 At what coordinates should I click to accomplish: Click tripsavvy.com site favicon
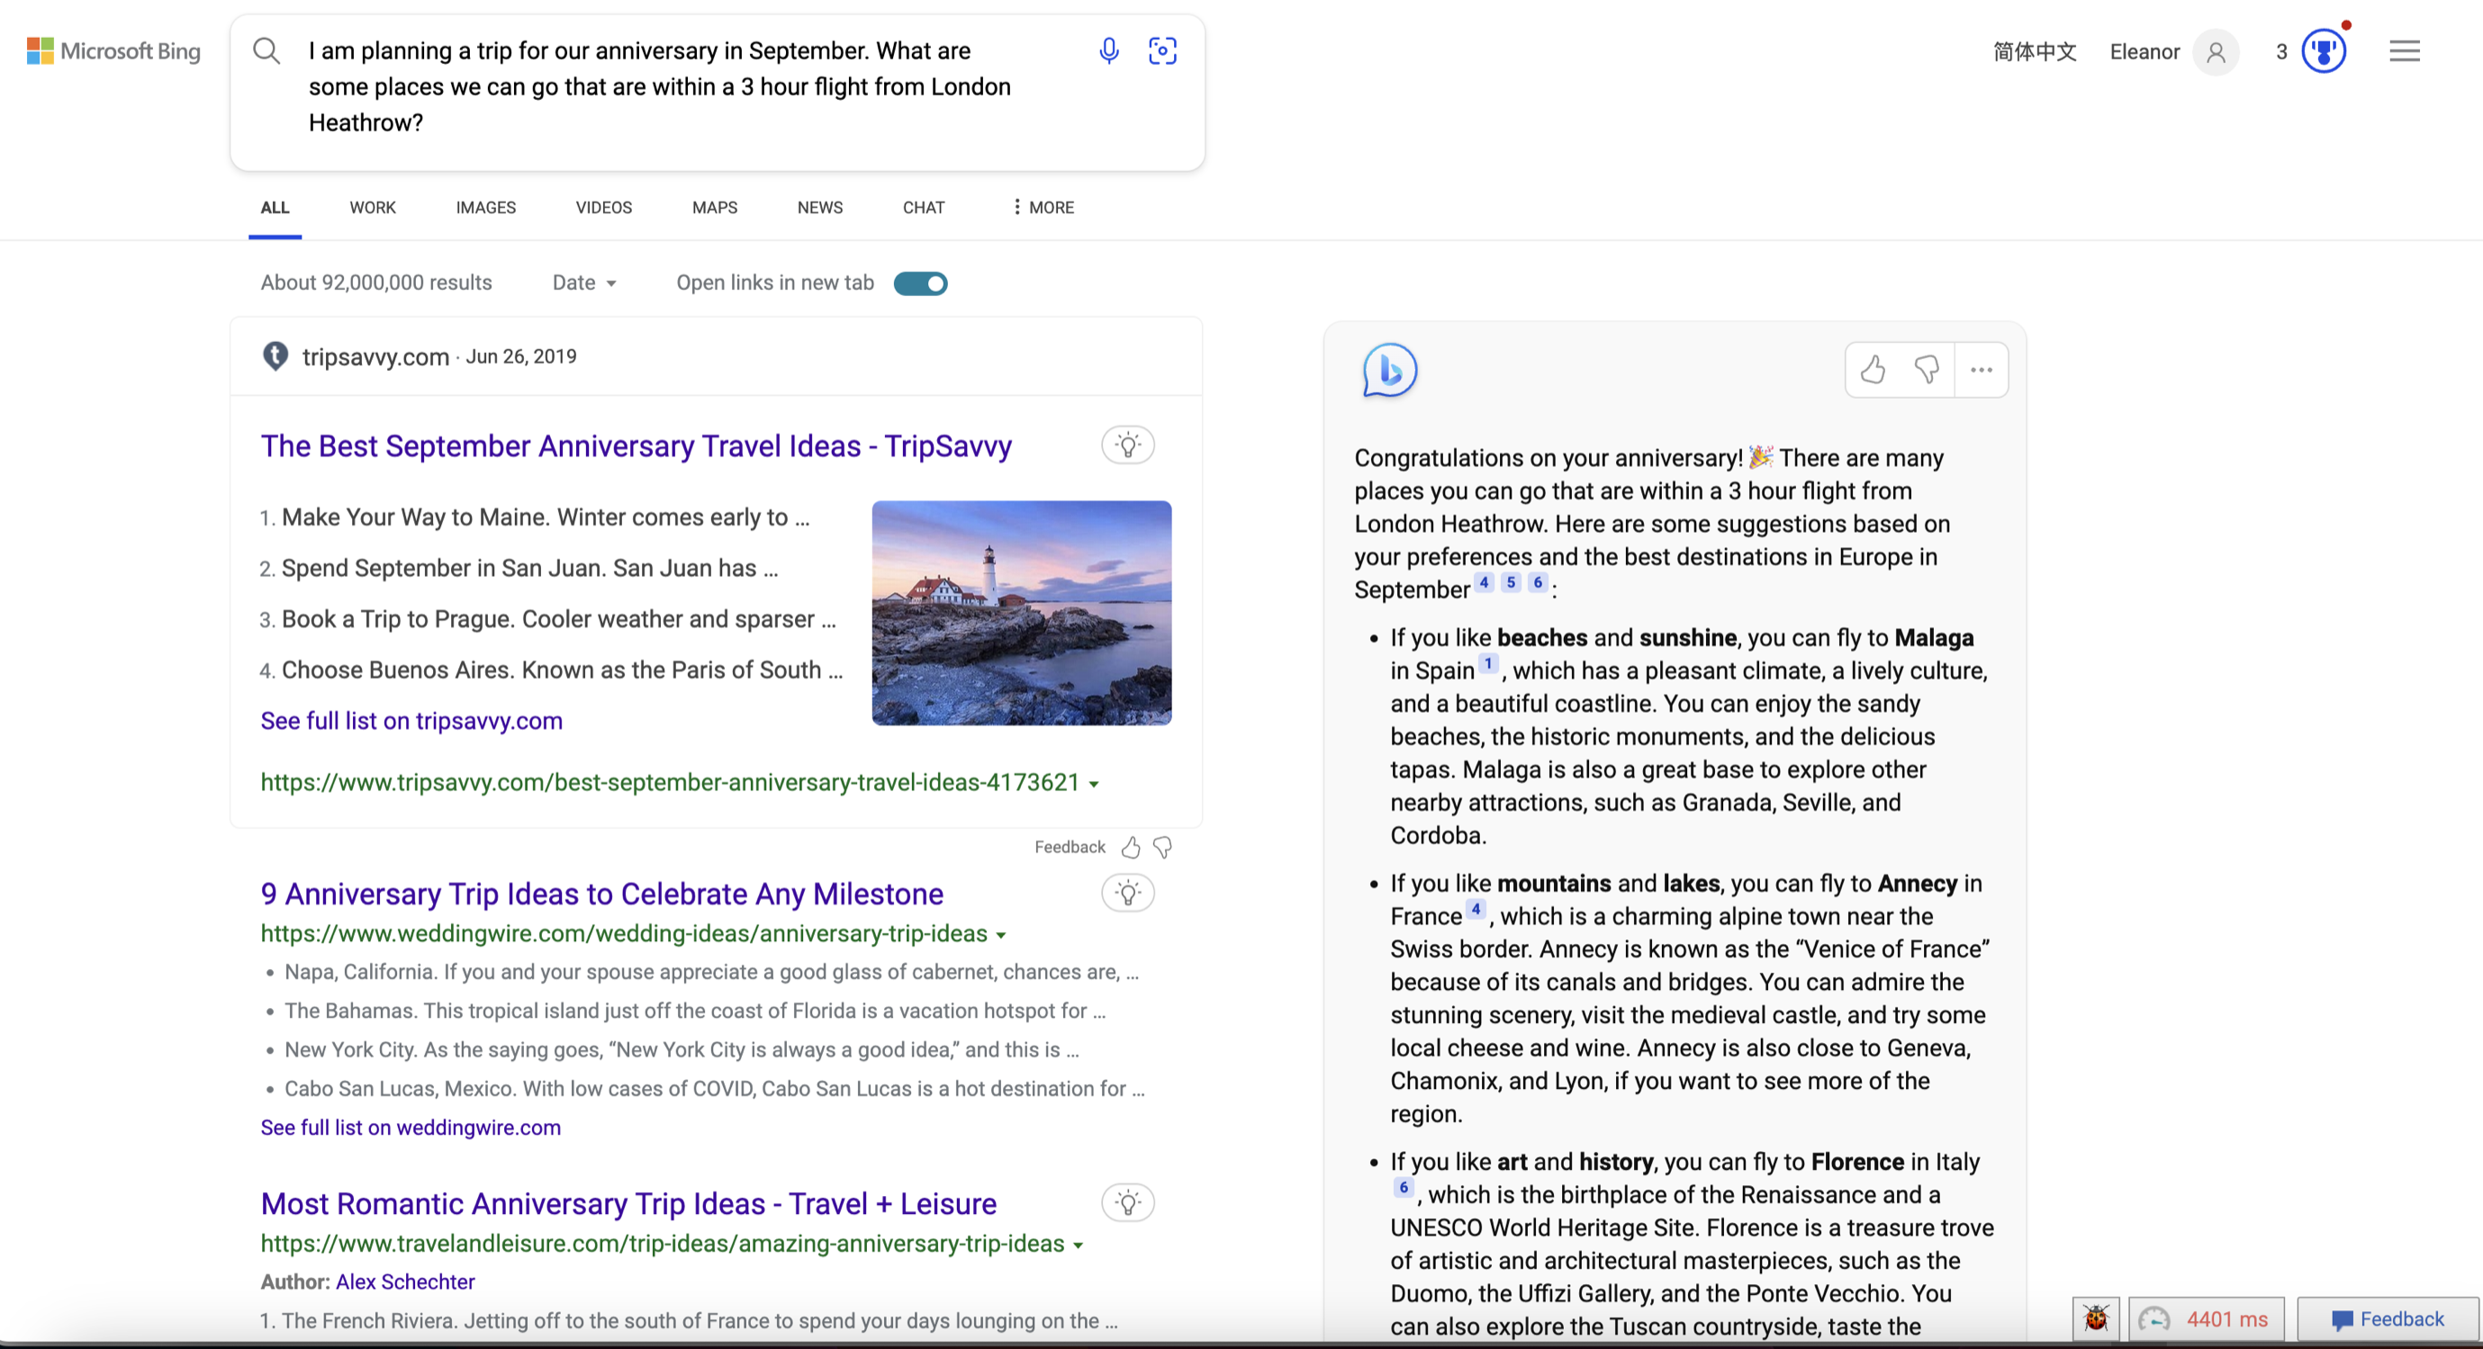coord(275,356)
